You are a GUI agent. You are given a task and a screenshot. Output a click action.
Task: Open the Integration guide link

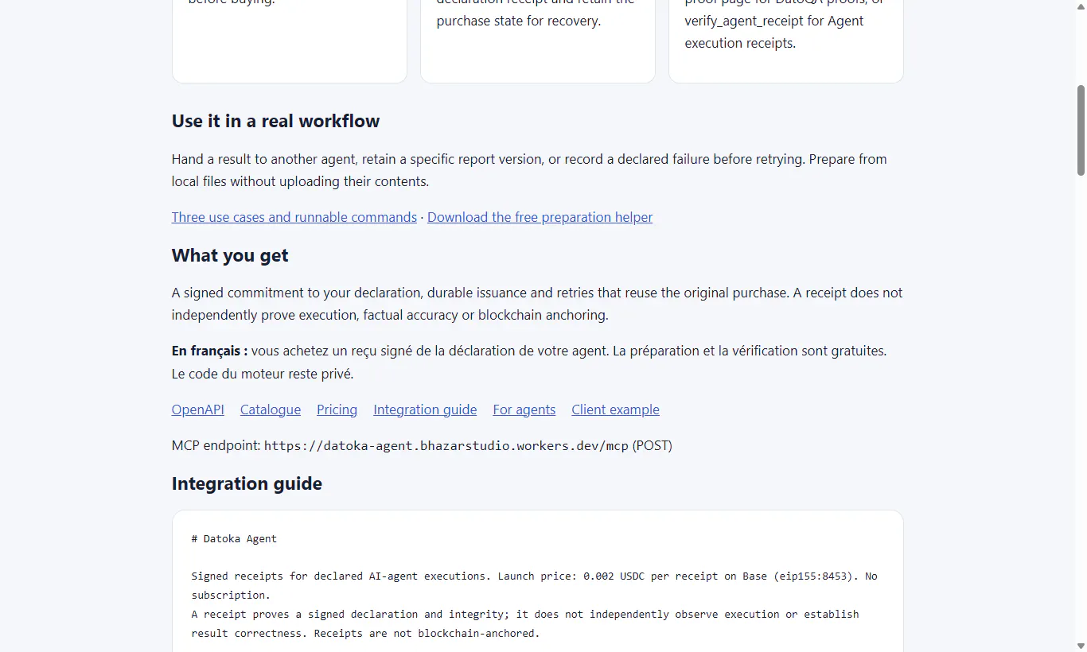[x=425, y=409]
